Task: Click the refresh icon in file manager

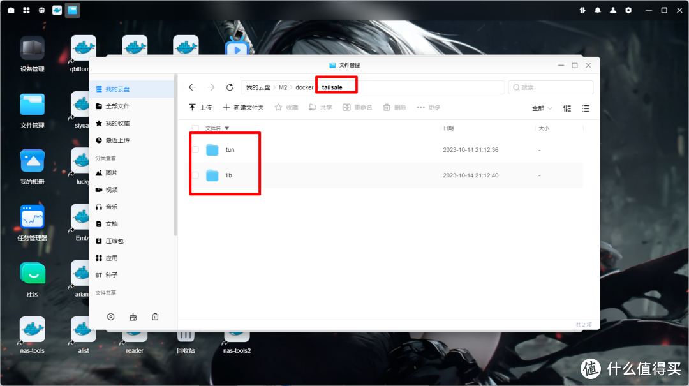Action: 230,87
